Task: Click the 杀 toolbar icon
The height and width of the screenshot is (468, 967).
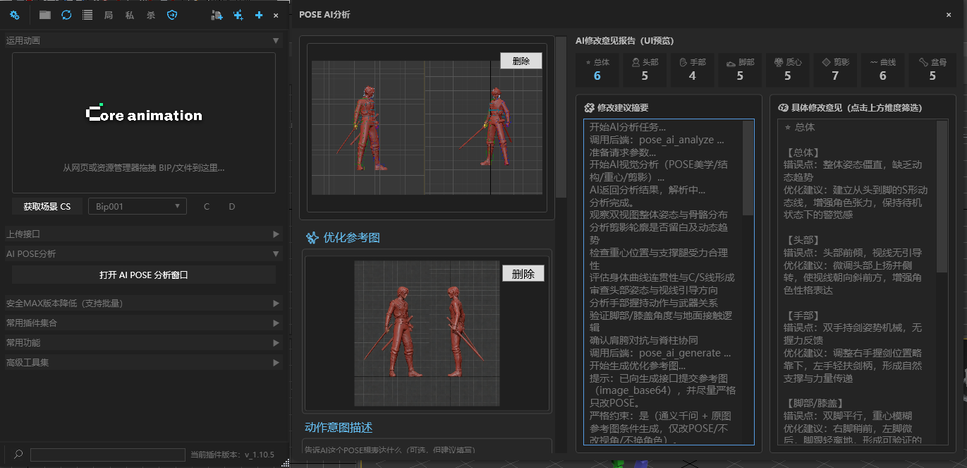Action: click(151, 15)
